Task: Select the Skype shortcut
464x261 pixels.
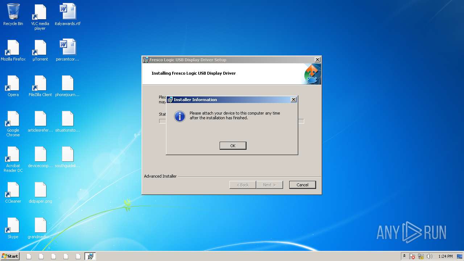Action: coord(13,228)
